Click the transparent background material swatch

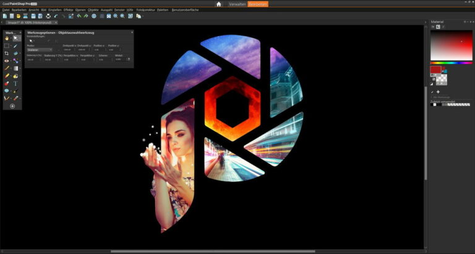(x=442, y=78)
